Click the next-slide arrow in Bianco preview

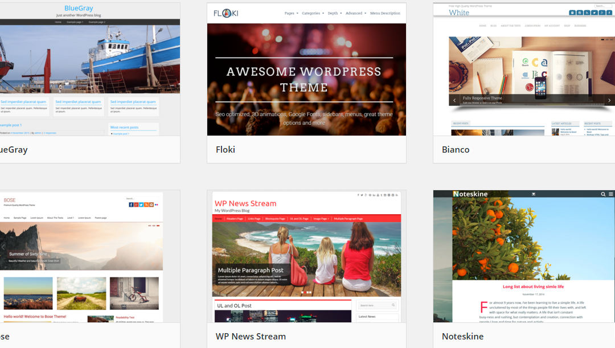click(x=609, y=100)
